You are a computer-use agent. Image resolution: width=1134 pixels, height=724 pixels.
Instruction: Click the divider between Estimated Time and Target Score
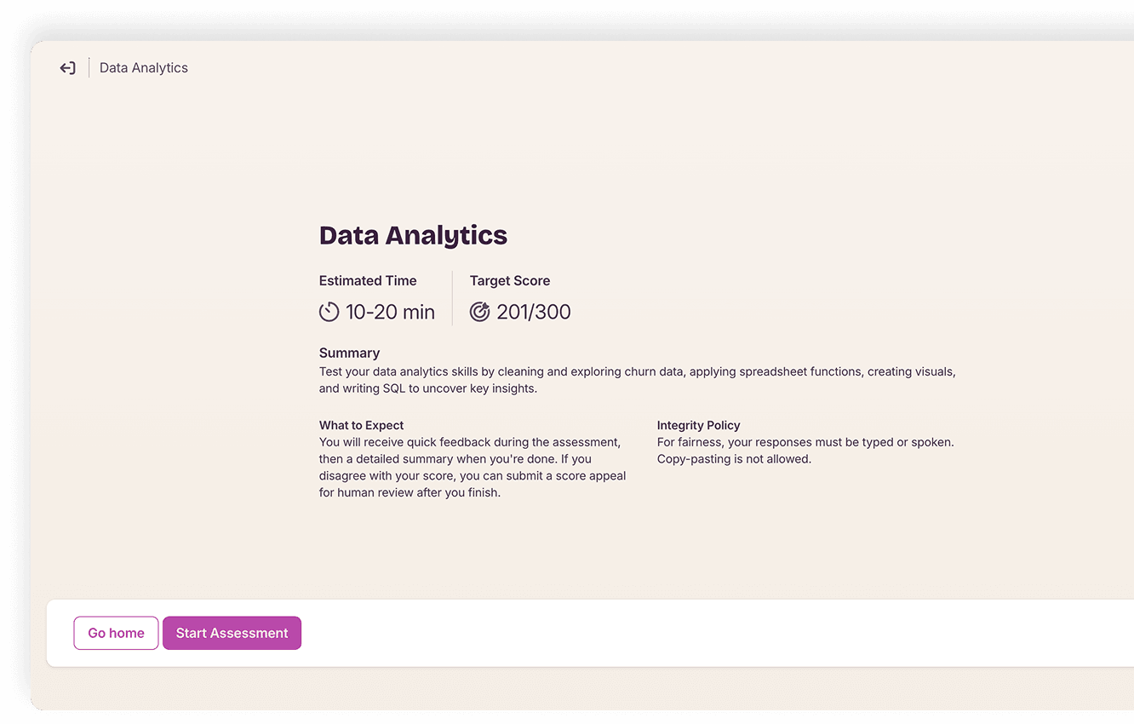(452, 297)
